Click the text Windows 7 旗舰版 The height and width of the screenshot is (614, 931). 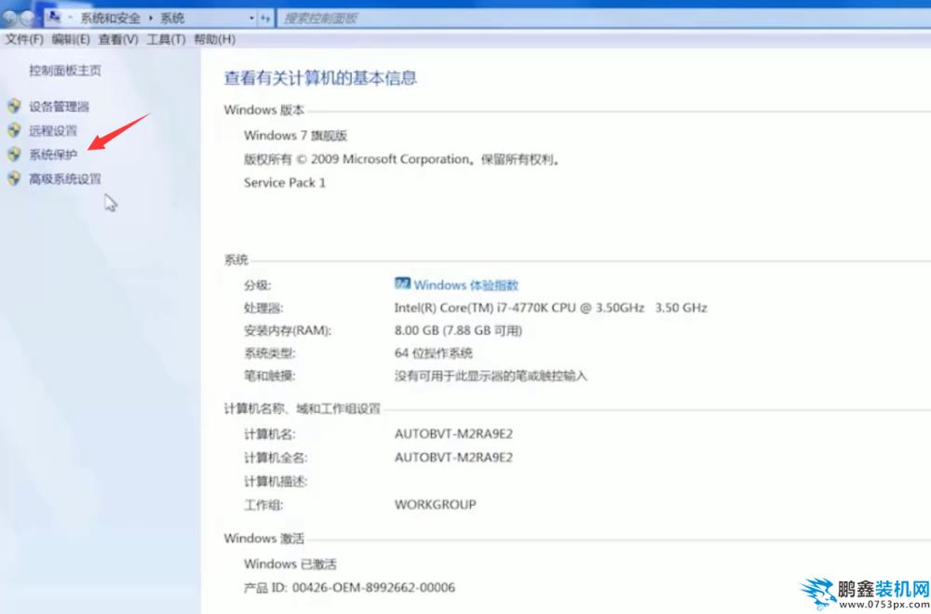click(x=296, y=135)
